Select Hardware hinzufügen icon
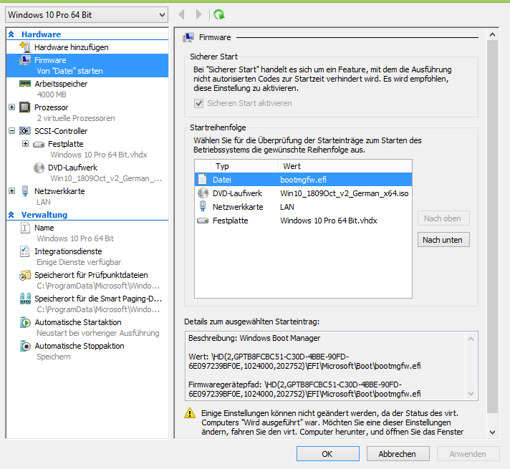Viewport: 510px width, 469px height. [x=25, y=47]
